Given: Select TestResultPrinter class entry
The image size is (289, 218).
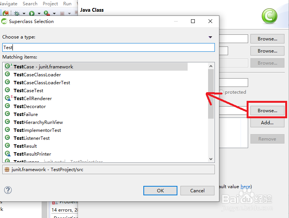Looking at the screenshot, I should [x=33, y=154].
